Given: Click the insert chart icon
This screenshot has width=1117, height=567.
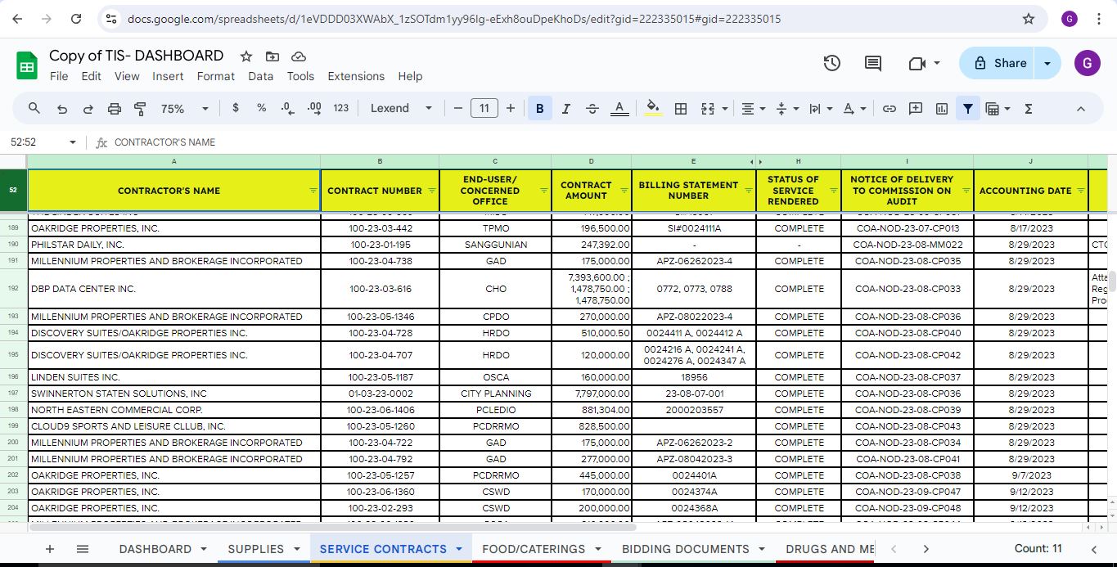Looking at the screenshot, I should 942,109.
